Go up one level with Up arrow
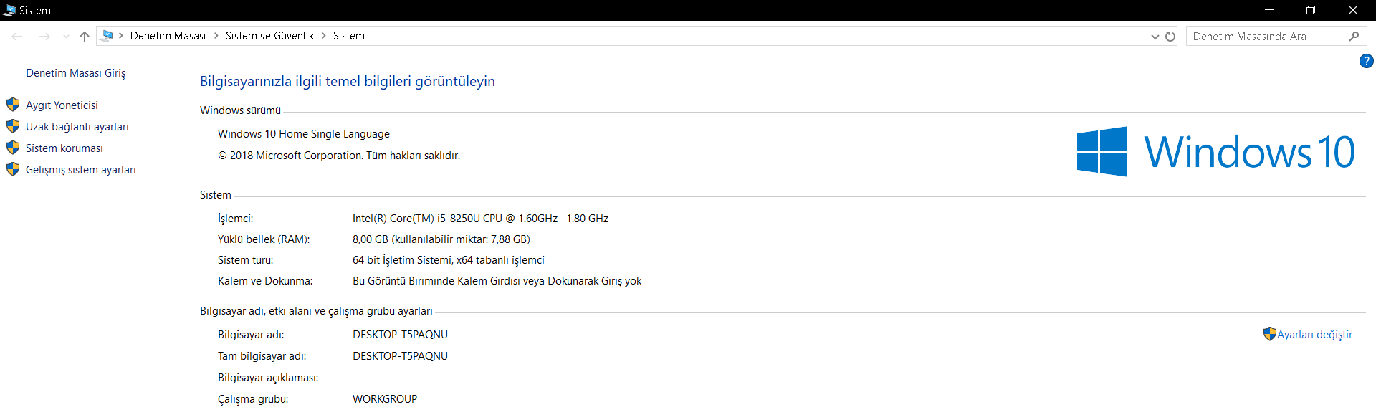Viewport: 1376px width, 420px height. coord(85,36)
